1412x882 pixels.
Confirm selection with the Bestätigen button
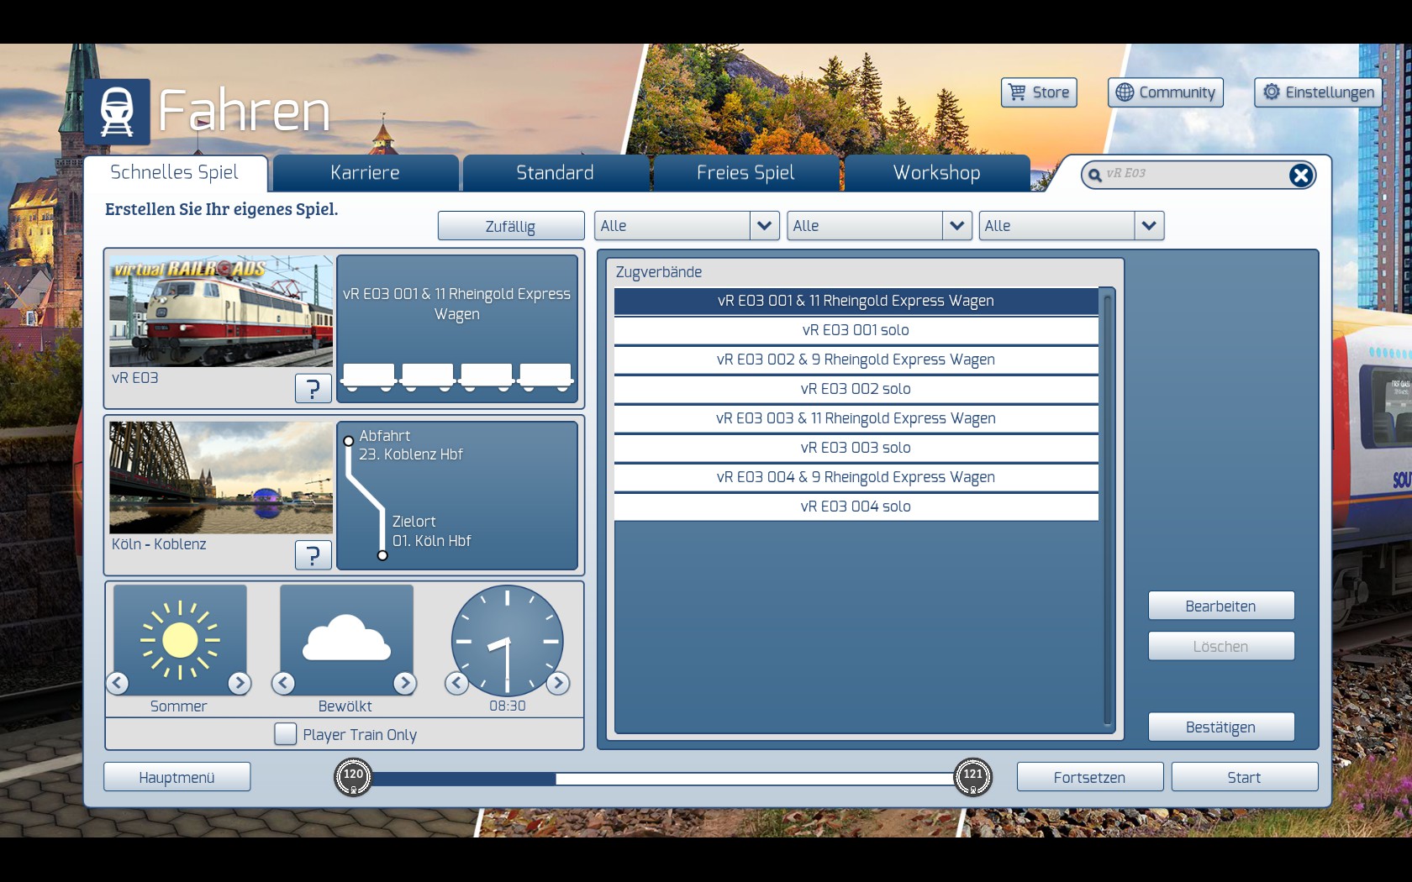click(1221, 727)
